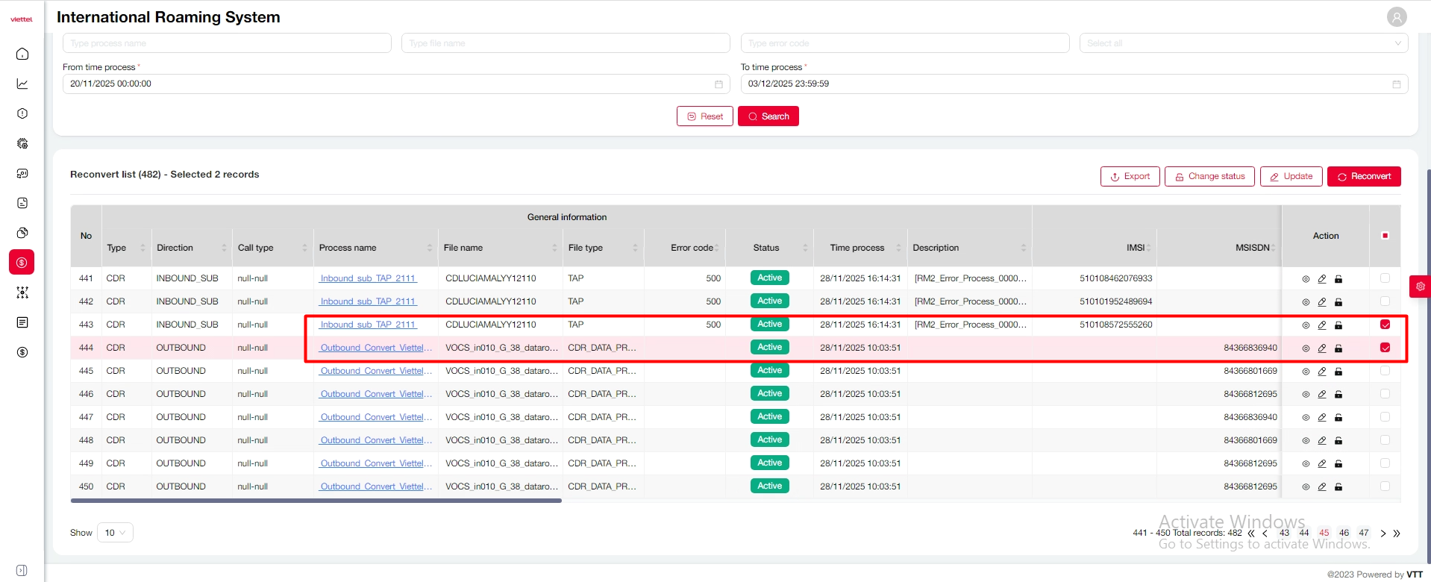Click the home icon in left sidebar
The image size is (1431, 582).
22,54
